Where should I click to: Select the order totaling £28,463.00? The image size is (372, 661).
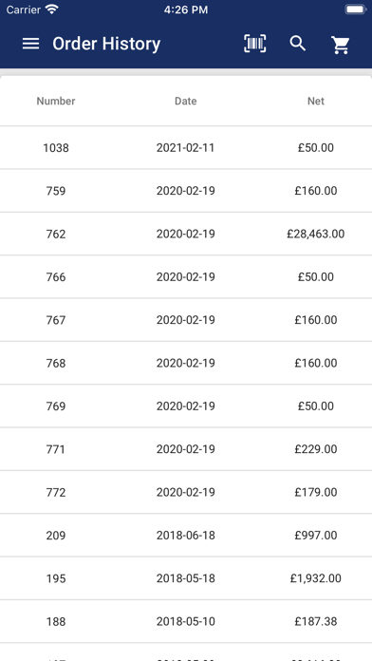pos(186,234)
